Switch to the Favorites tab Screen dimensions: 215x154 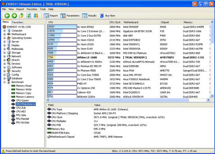(x=17, y=22)
